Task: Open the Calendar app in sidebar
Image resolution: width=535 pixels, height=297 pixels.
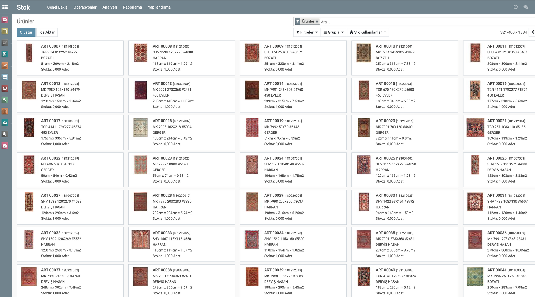Action: click(5, 31)
